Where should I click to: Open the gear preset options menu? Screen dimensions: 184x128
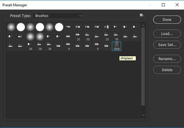tap(142, 15)
